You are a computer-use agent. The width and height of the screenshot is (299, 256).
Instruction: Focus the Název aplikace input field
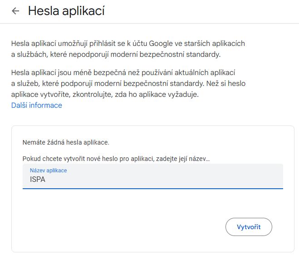pyautogui.click(x=153, y=176)
